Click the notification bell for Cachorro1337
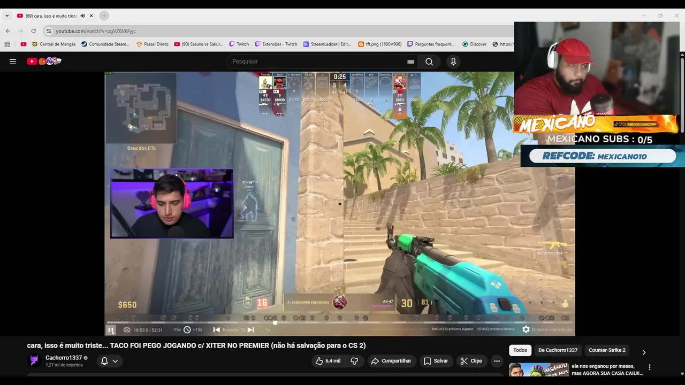Screen dimensions: 685x385 click(104, 361)
